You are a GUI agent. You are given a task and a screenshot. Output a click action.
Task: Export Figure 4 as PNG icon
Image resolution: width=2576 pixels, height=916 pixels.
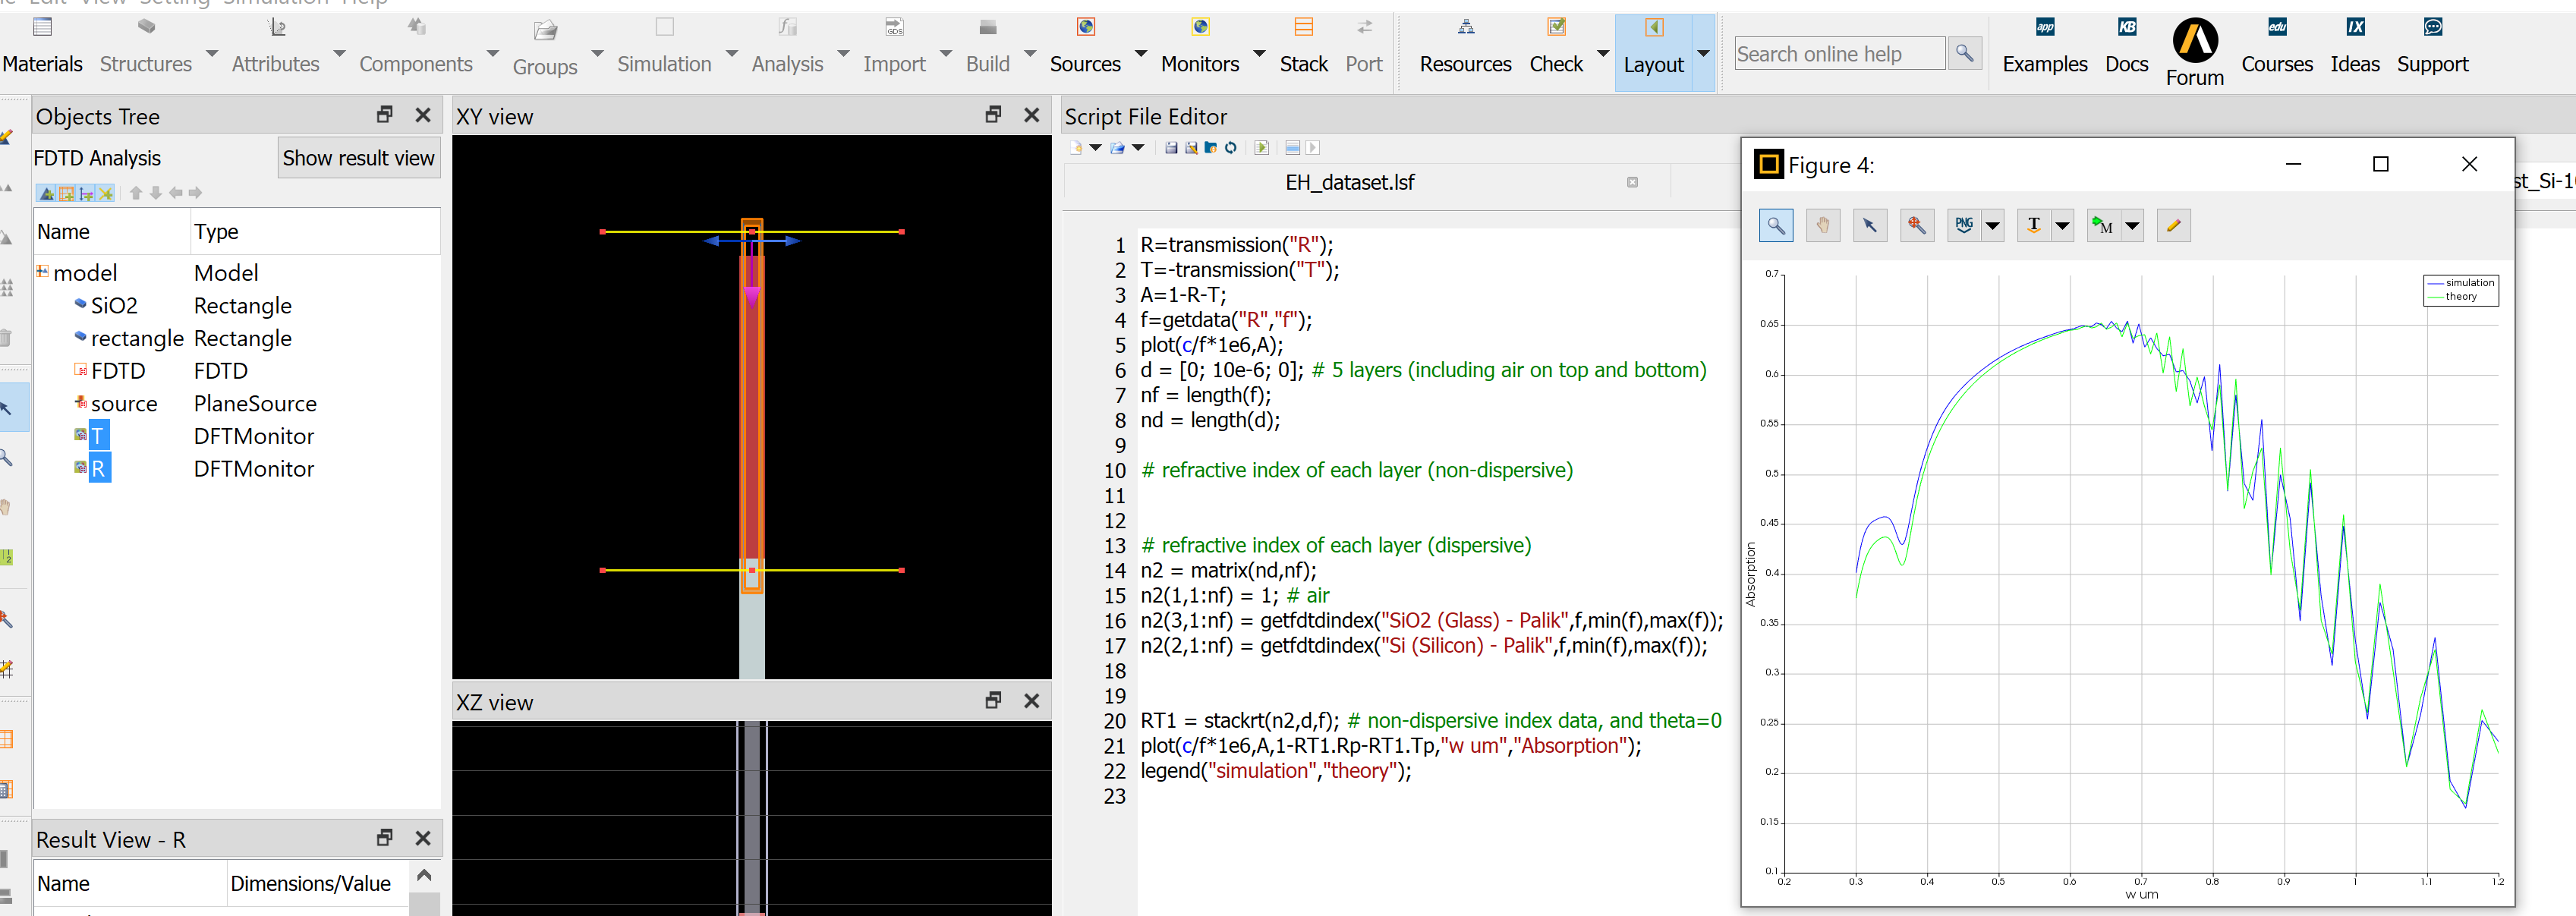point(1964,226)
